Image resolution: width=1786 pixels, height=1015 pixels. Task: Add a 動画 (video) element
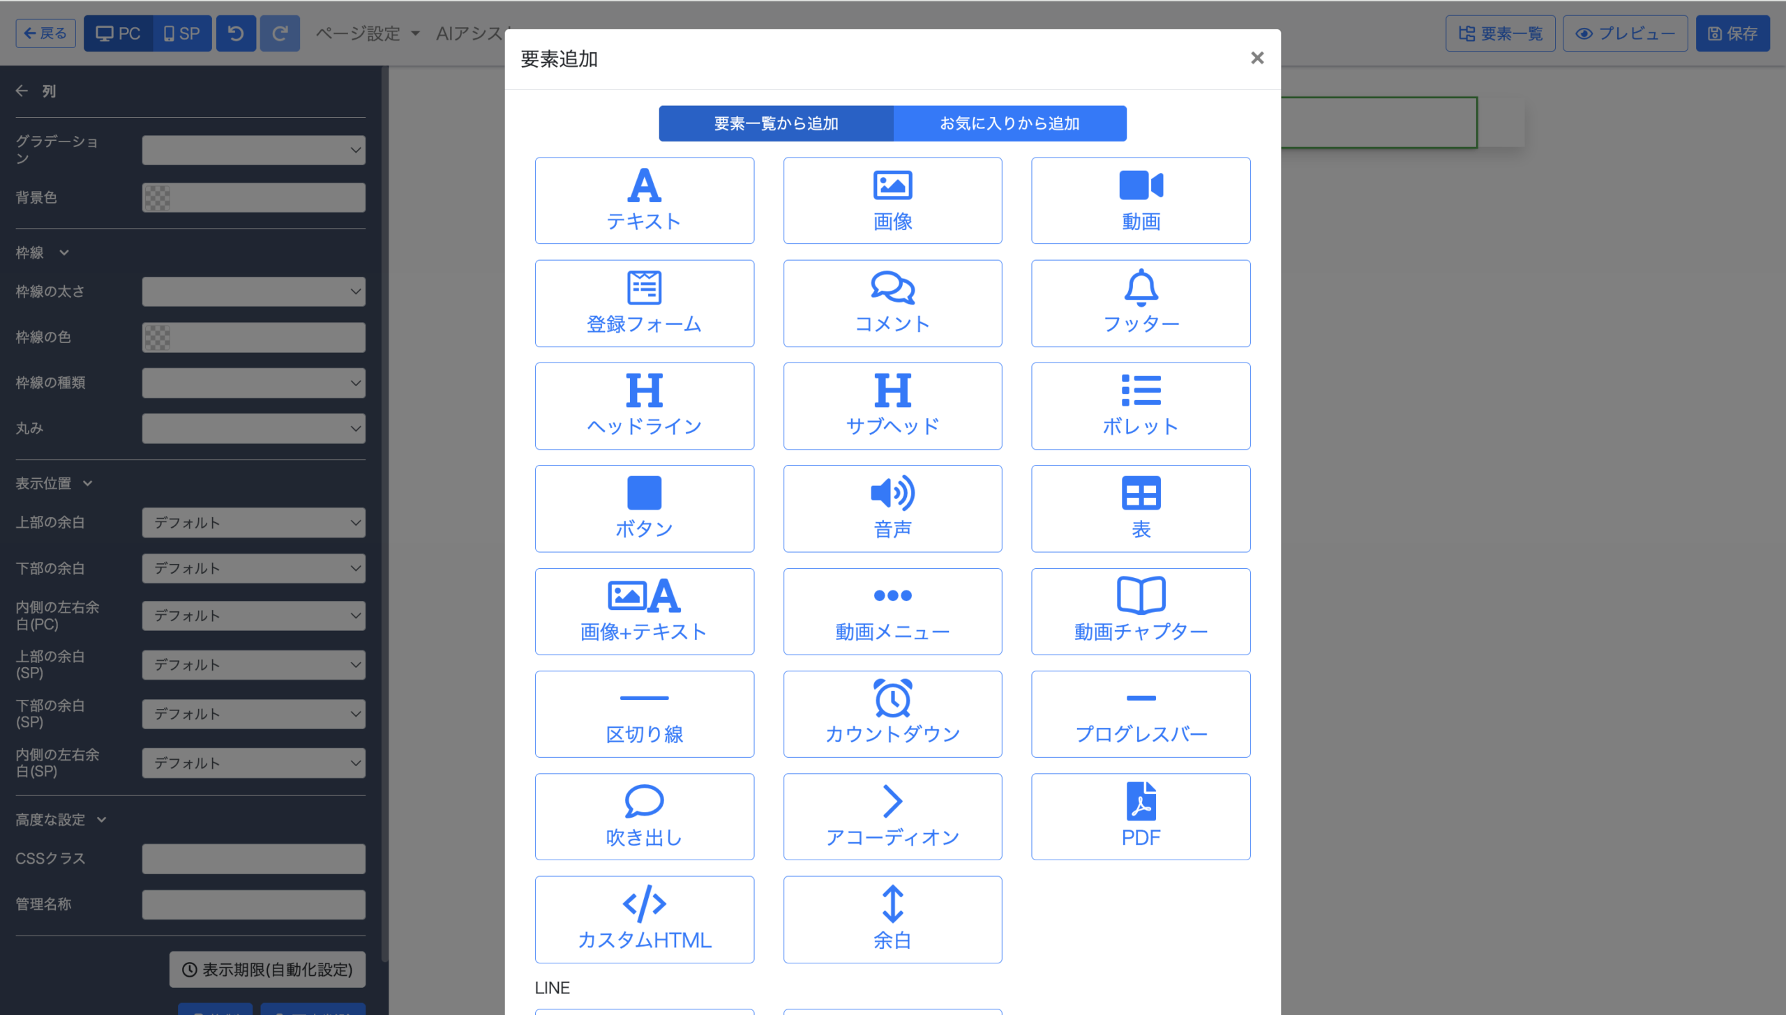tap(1140, 200)
